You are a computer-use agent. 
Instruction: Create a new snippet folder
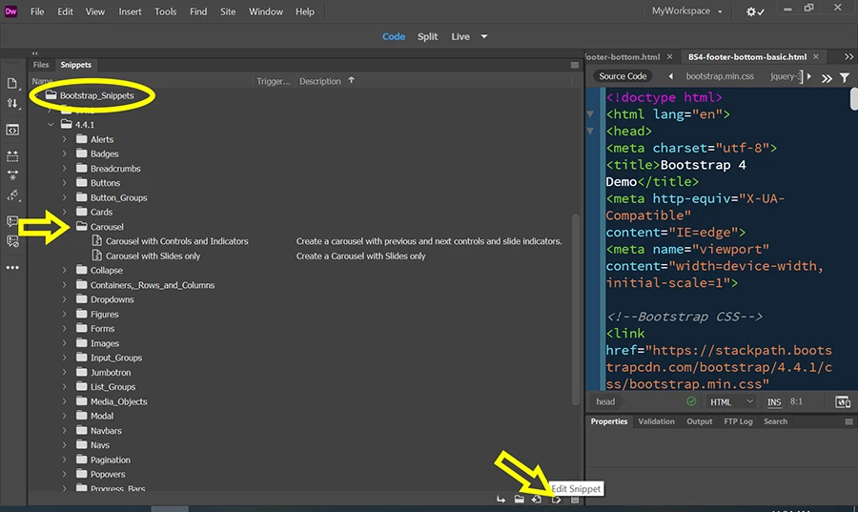[519, 499]
